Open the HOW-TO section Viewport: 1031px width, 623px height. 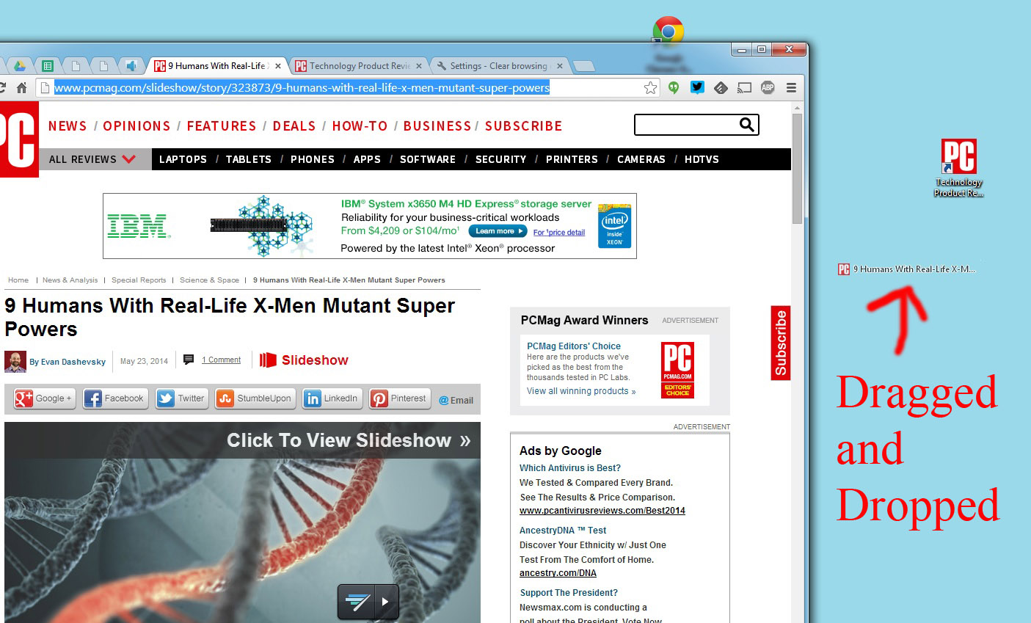pos(360,126)
